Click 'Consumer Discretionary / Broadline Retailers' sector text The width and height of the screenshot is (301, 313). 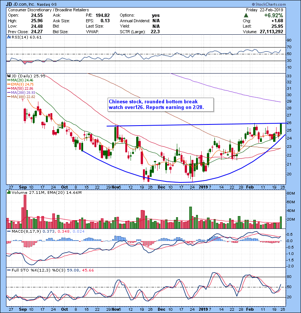click(x=49, y=10)
